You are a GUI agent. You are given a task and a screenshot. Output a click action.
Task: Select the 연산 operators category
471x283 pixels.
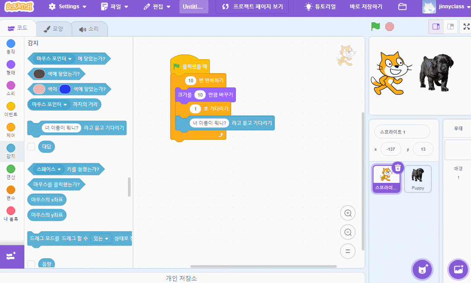[x=11, y=172]
